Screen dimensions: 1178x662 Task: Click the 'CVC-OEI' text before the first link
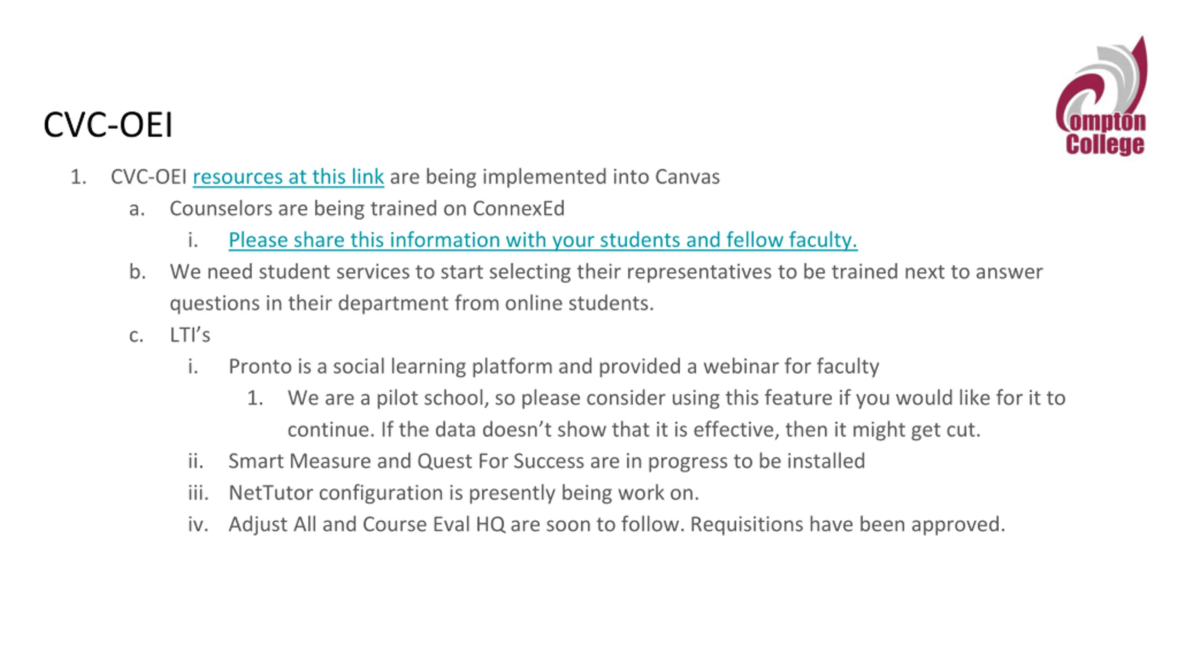click(149, 177)
